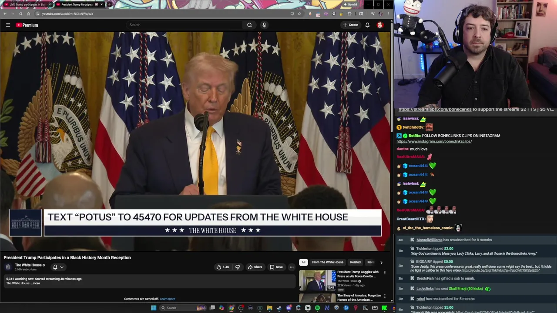Open the YouTube hamburger guide menu
This screenshot has width=557, height=313.
[x=8, y=25]
